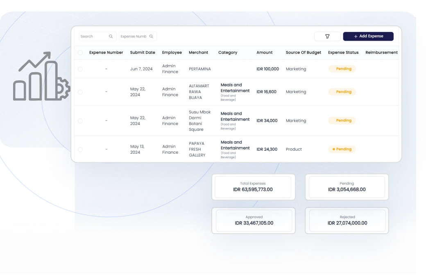
Task: Check the PERTAMINA expense row checkbox
Action: [x=80, y=69]
